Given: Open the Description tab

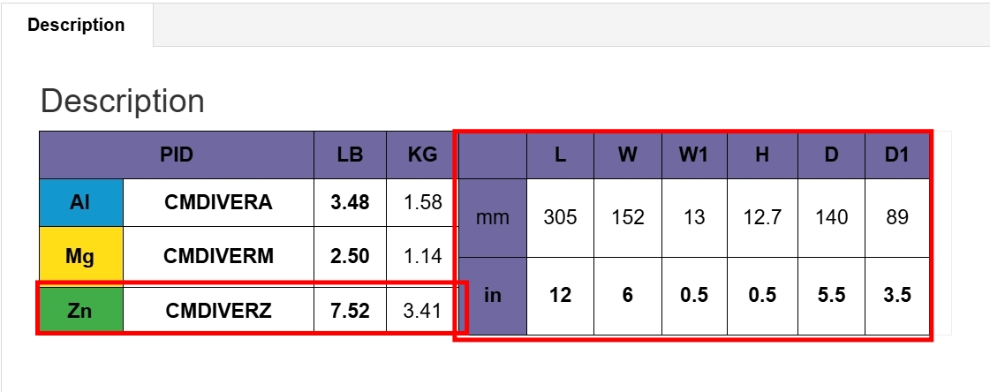Looking at the screenshot, I should click(76, 25).
